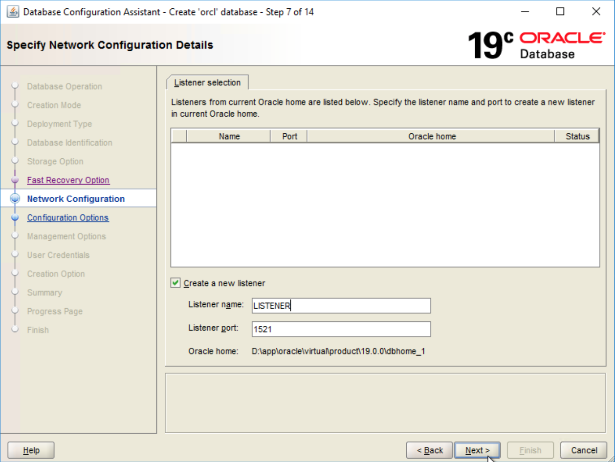Click the Fast Recovery Option step bullet
Screen dimensions: 615x462
pos(15,180)
